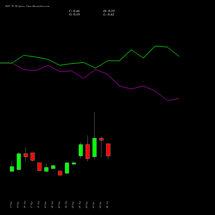The width and height of the screenshot is (215, 215).
Task: Click the 21 Sep date label
Action: pyautogui.click(x=45, y=205)
